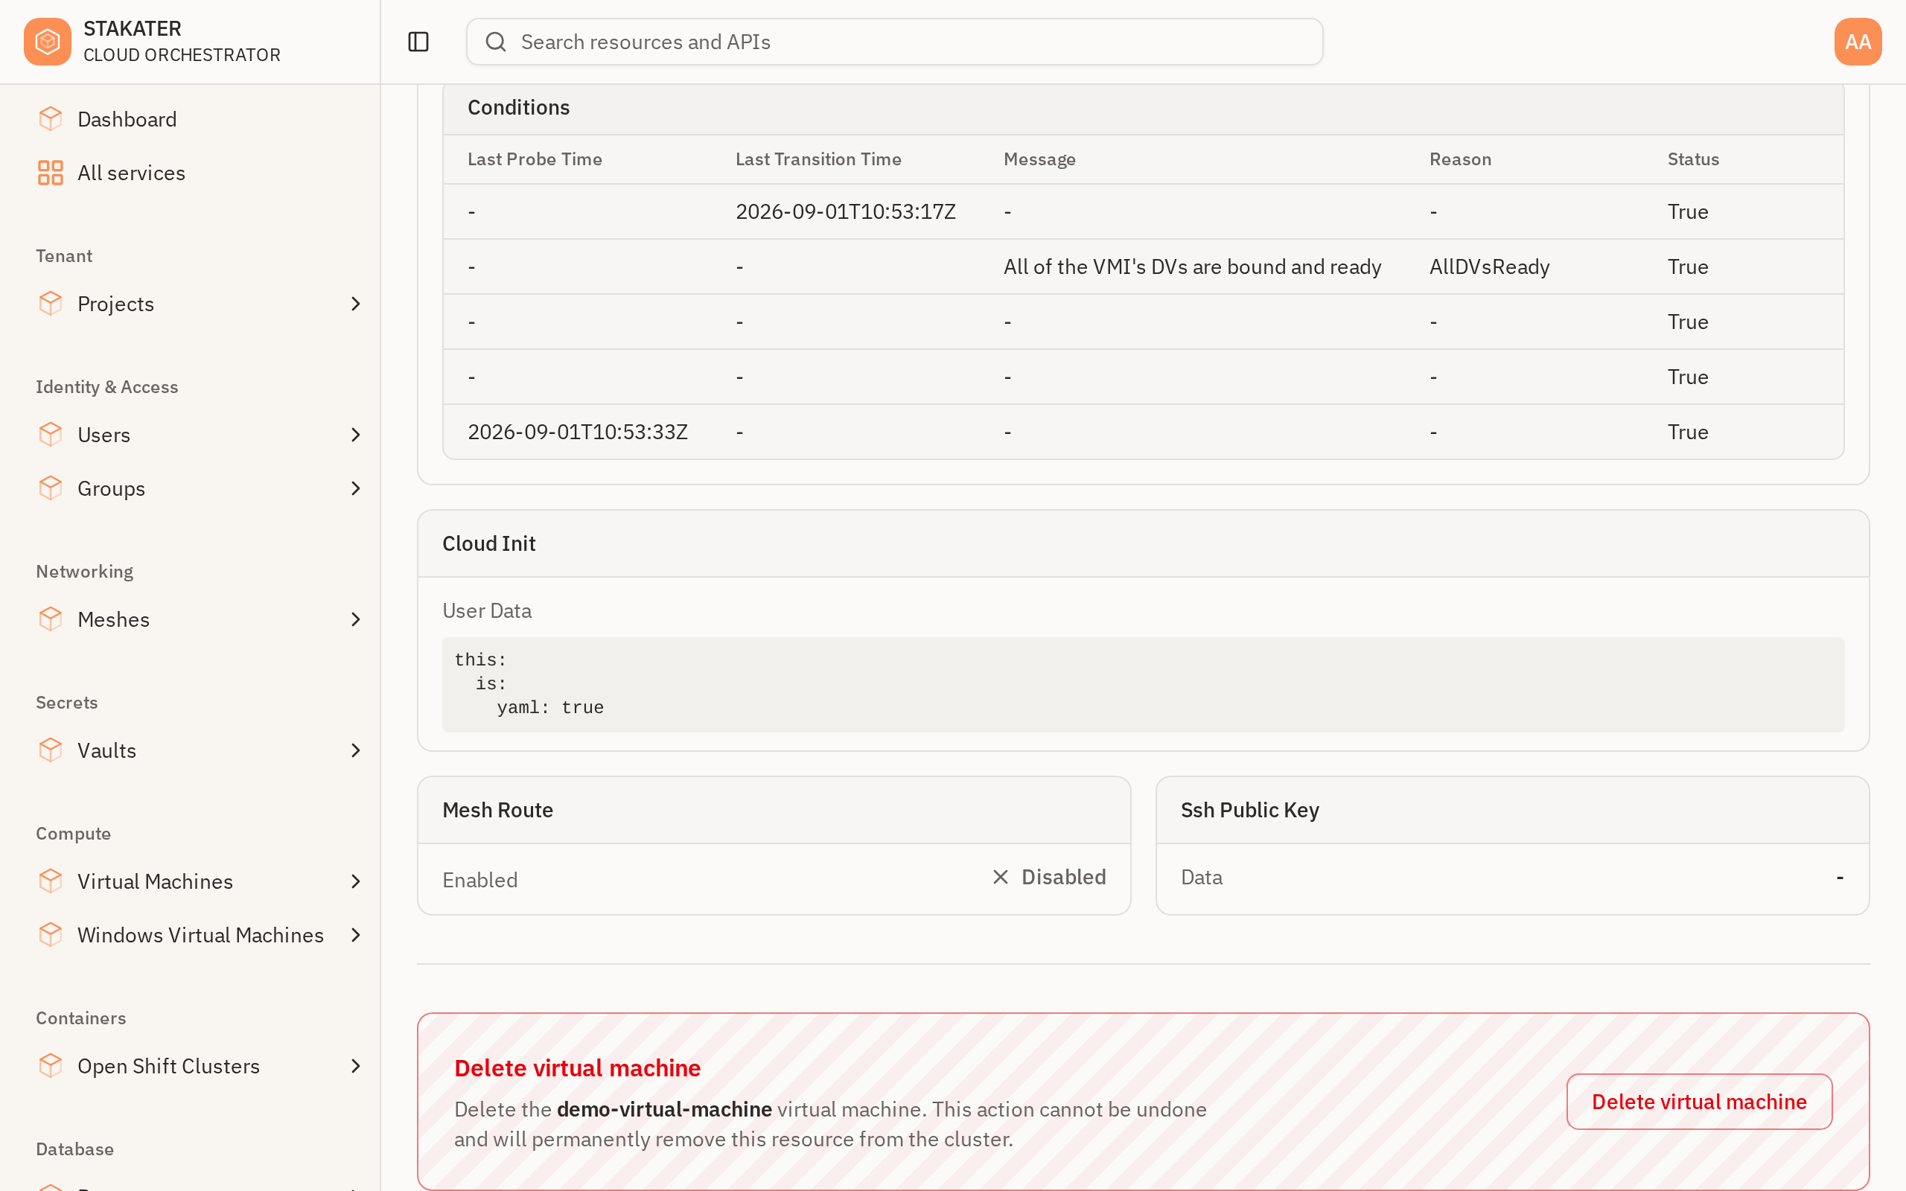Click the Delete virtual machine button
Screen dimensions: 1906x1191
1699,1100
